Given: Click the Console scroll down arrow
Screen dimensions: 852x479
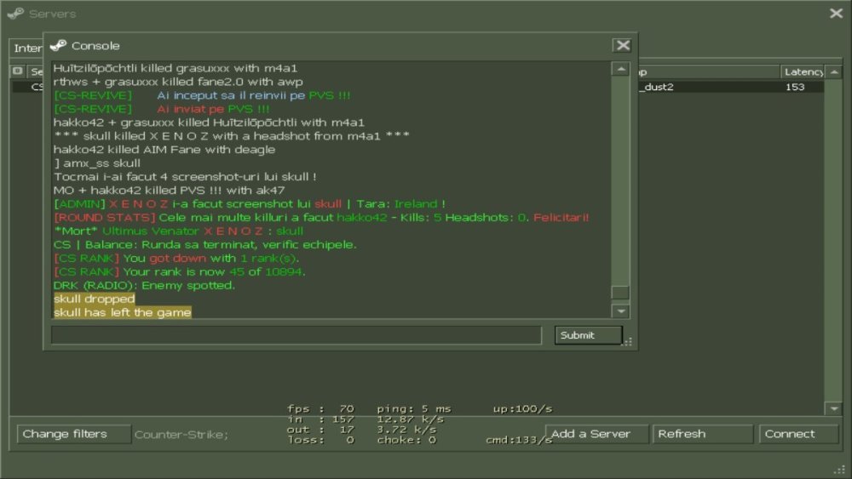Looking at the screenshot, I should point(620,311).
